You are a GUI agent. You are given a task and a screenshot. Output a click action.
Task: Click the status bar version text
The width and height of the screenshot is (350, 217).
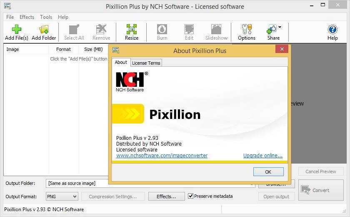[44, 209]
